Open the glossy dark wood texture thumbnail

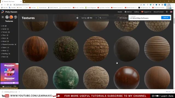point(127,78)
